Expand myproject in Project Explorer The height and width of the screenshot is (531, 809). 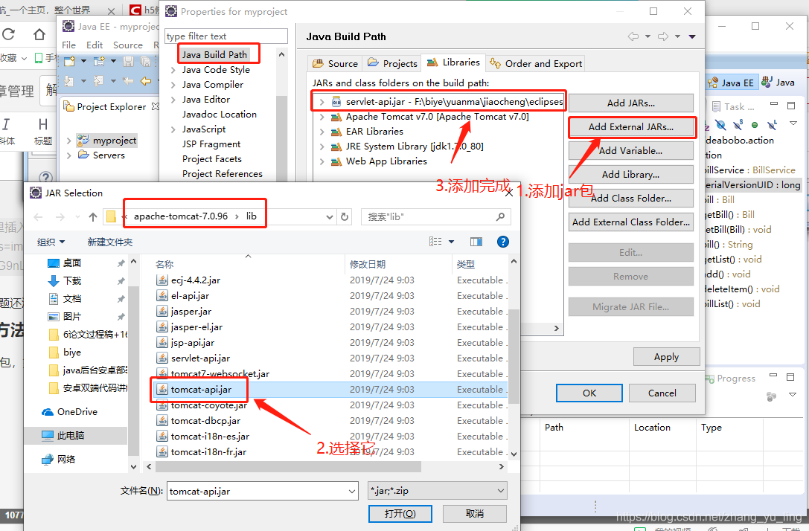coord(69,141)
